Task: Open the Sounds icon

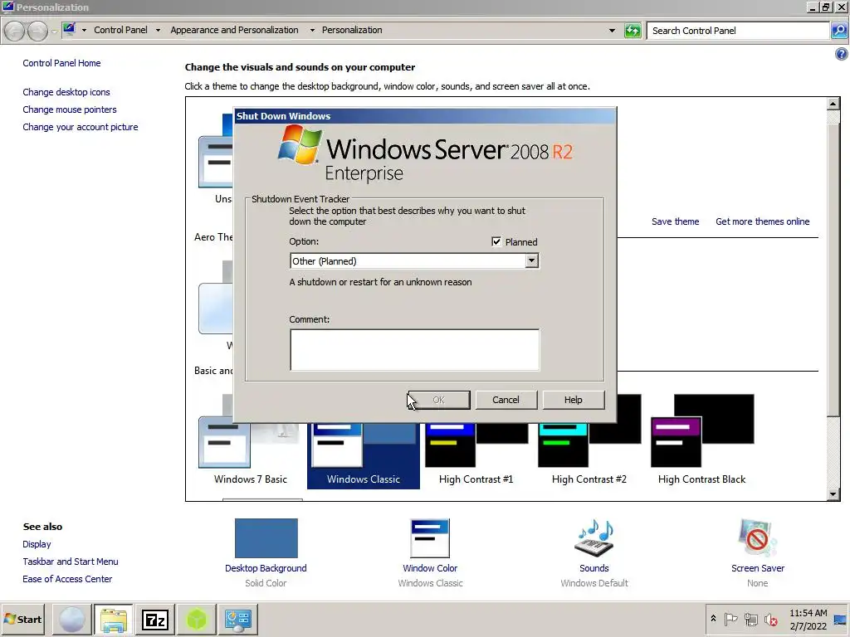Action: (594, 538)
